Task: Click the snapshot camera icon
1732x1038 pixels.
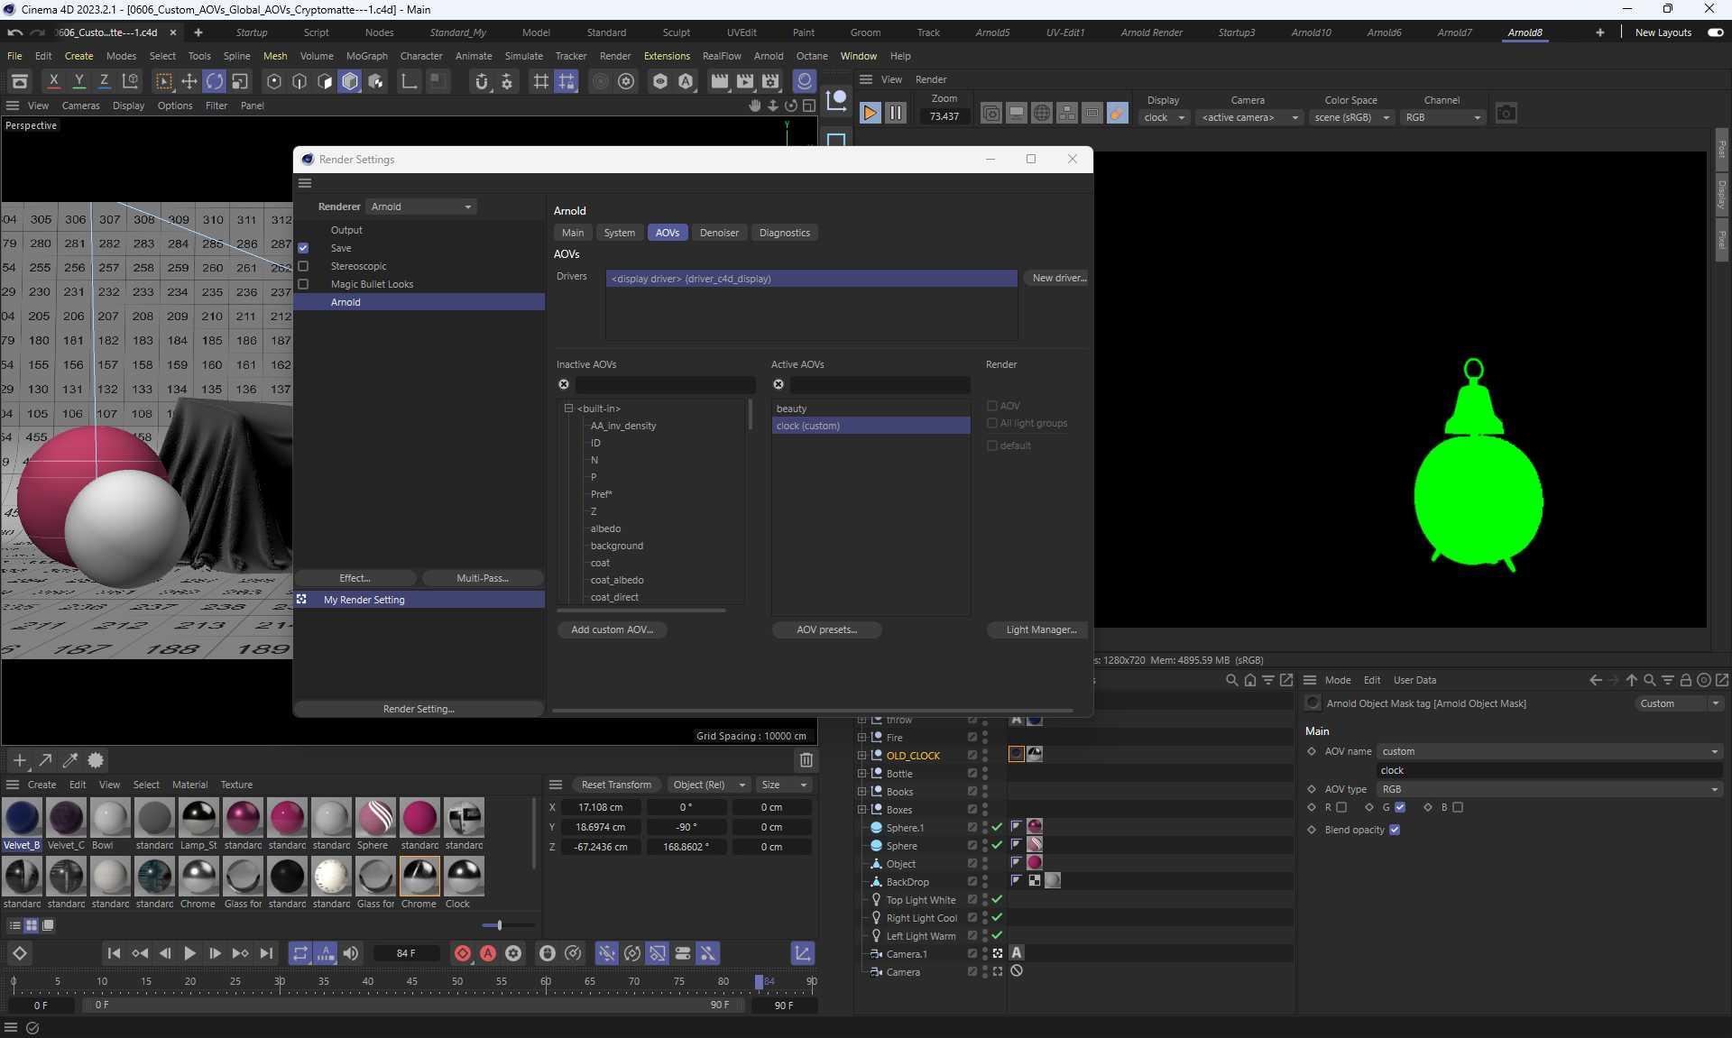Action: (x=1506, y=114)
